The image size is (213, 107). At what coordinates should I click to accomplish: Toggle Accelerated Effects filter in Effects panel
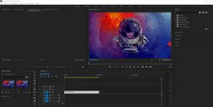[x=200, y=12]
